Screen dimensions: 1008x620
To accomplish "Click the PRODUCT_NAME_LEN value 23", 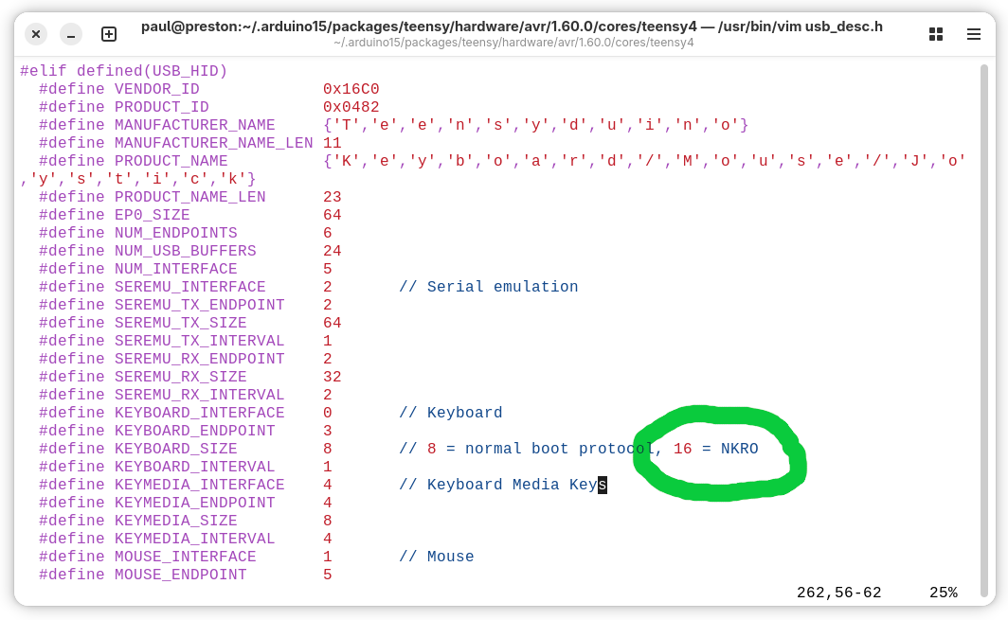I will [x=333, y=197].
